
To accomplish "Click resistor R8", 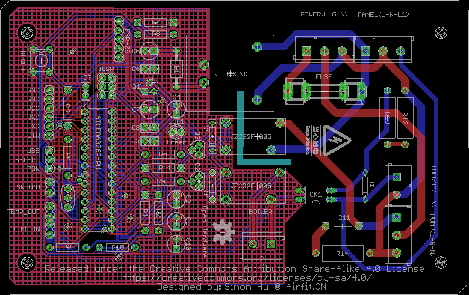I will pyautogui.click(x=155, y=34).
